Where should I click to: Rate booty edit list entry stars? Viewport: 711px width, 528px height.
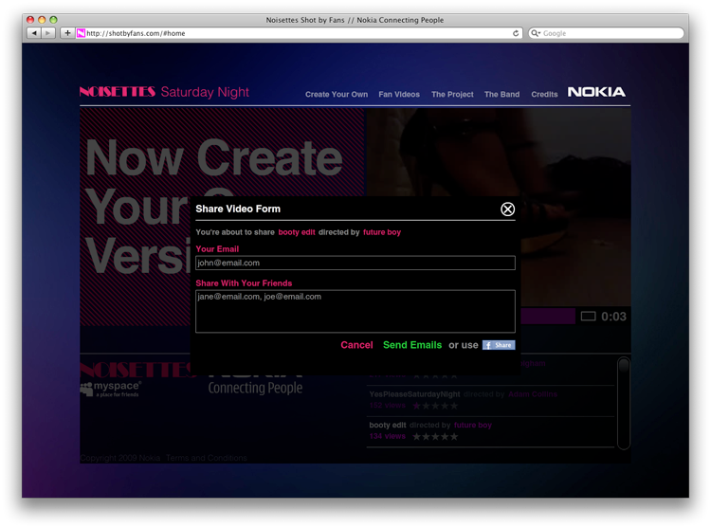point(435,436)
